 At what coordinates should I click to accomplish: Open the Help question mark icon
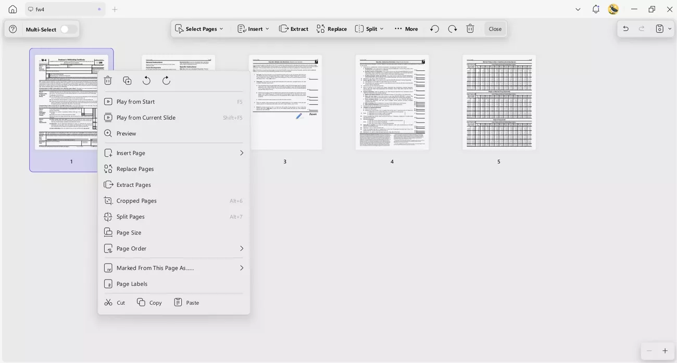tap(12, 29)
